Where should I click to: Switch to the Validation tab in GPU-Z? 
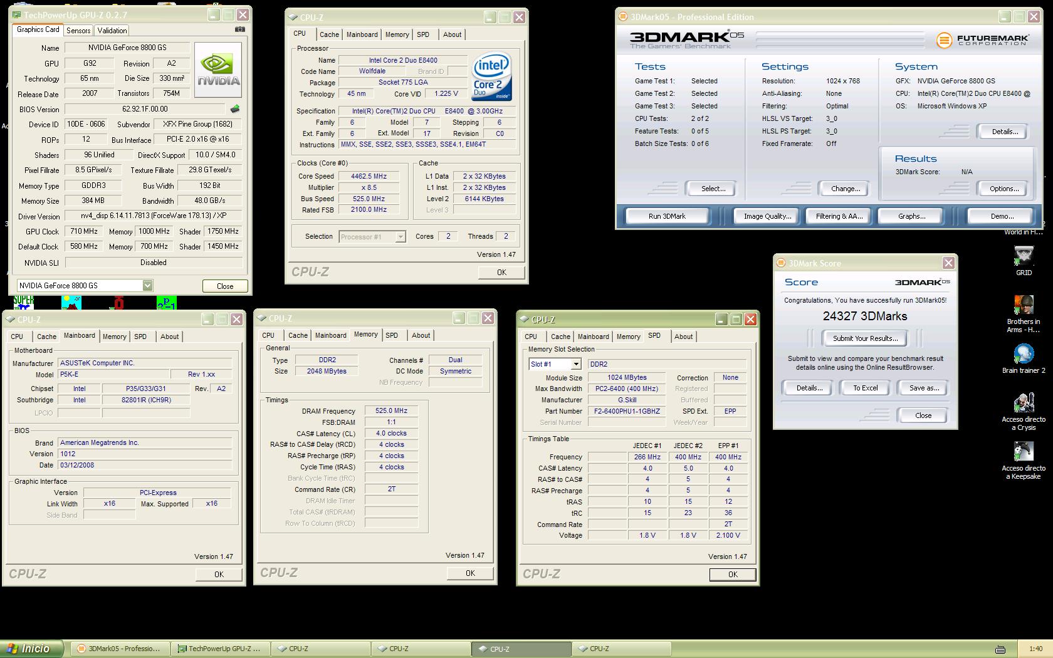coord(112,30)
